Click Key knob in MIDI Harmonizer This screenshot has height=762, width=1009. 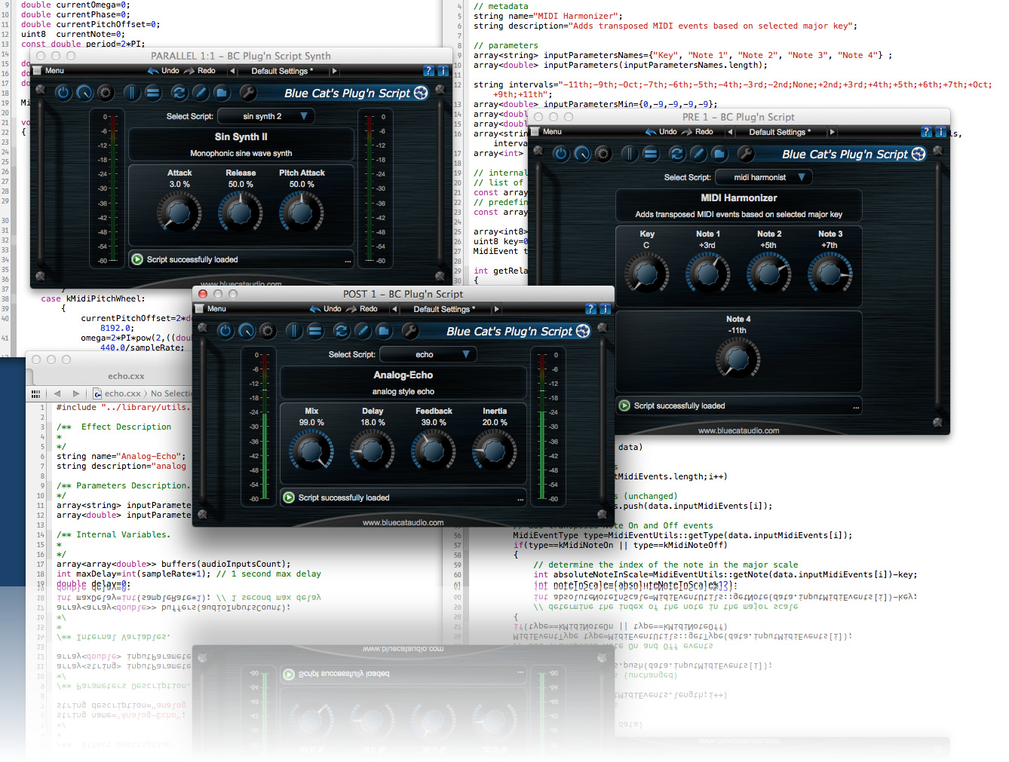tap(647, 274)
